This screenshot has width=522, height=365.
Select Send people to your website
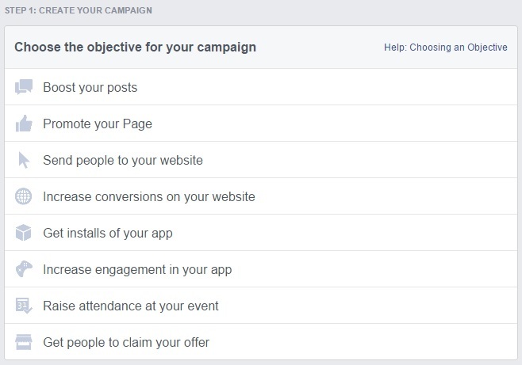[123, 160]
